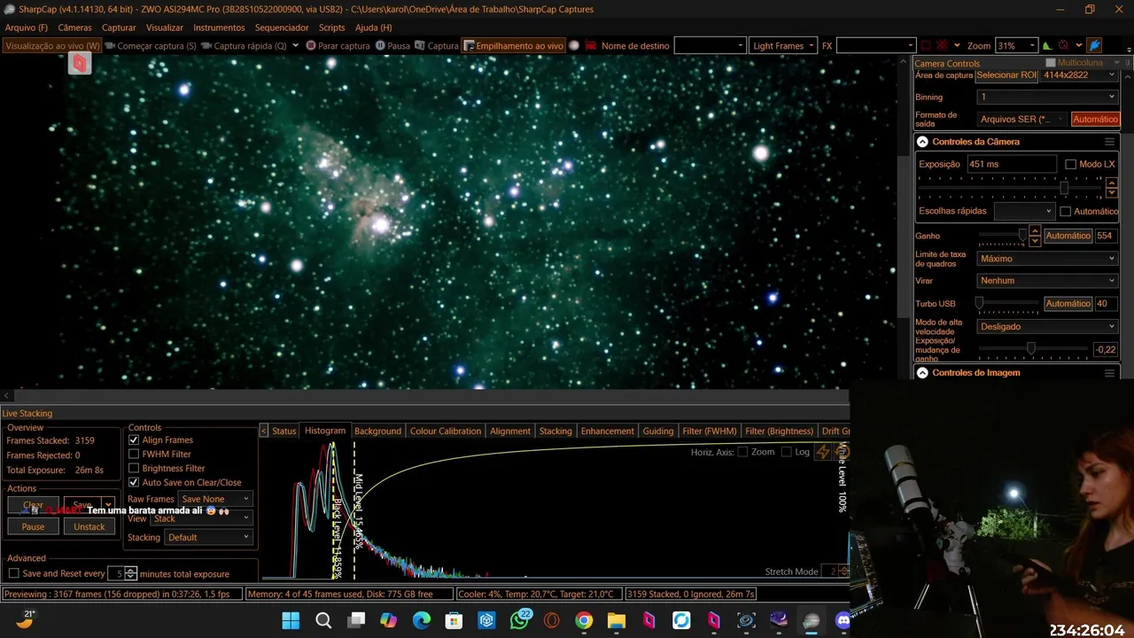The width and height of the screenshot is (1134, 638).
Task: Adjust the Turbo USB slider
Action: click(980, 303)
